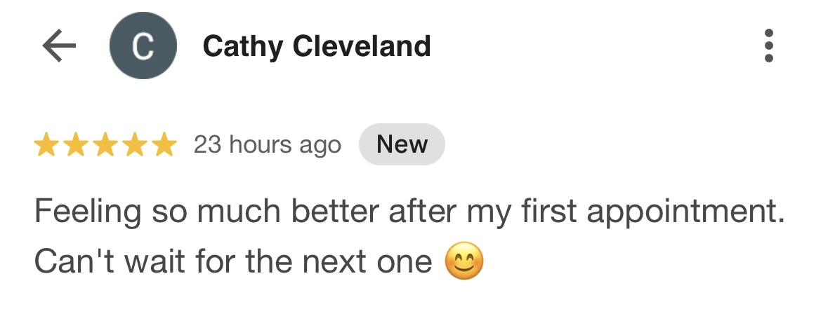Click the "New" badge on the review
828x323 pixels.
click(402, 144)
